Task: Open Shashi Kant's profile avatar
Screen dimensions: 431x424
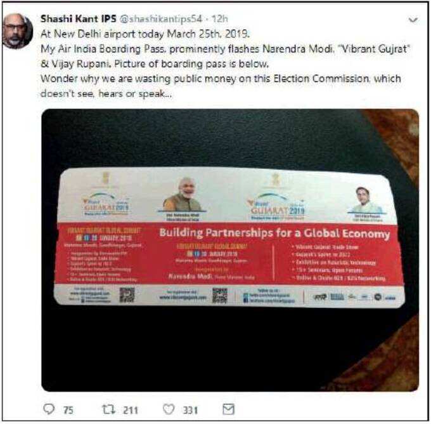Action: [x=18, y=30]
